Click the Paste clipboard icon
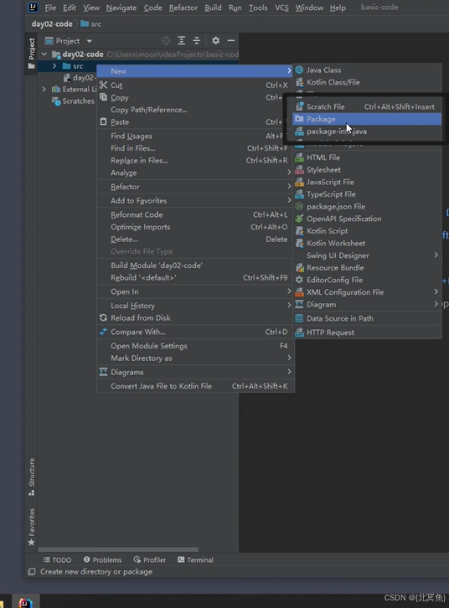Image resolution: width=449 pixels, height=608 pixels. [103, 121]
